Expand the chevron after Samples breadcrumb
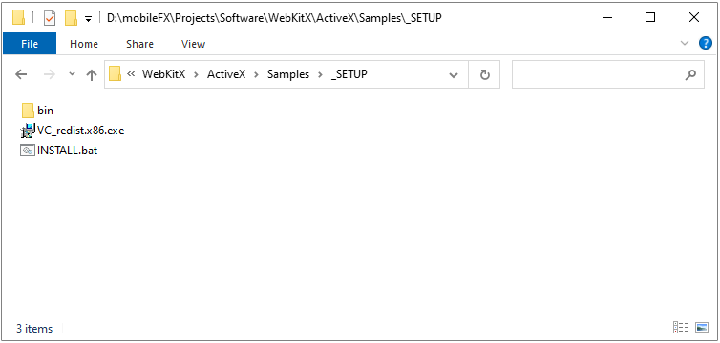 pyautogui.click(x=320, y=74)
